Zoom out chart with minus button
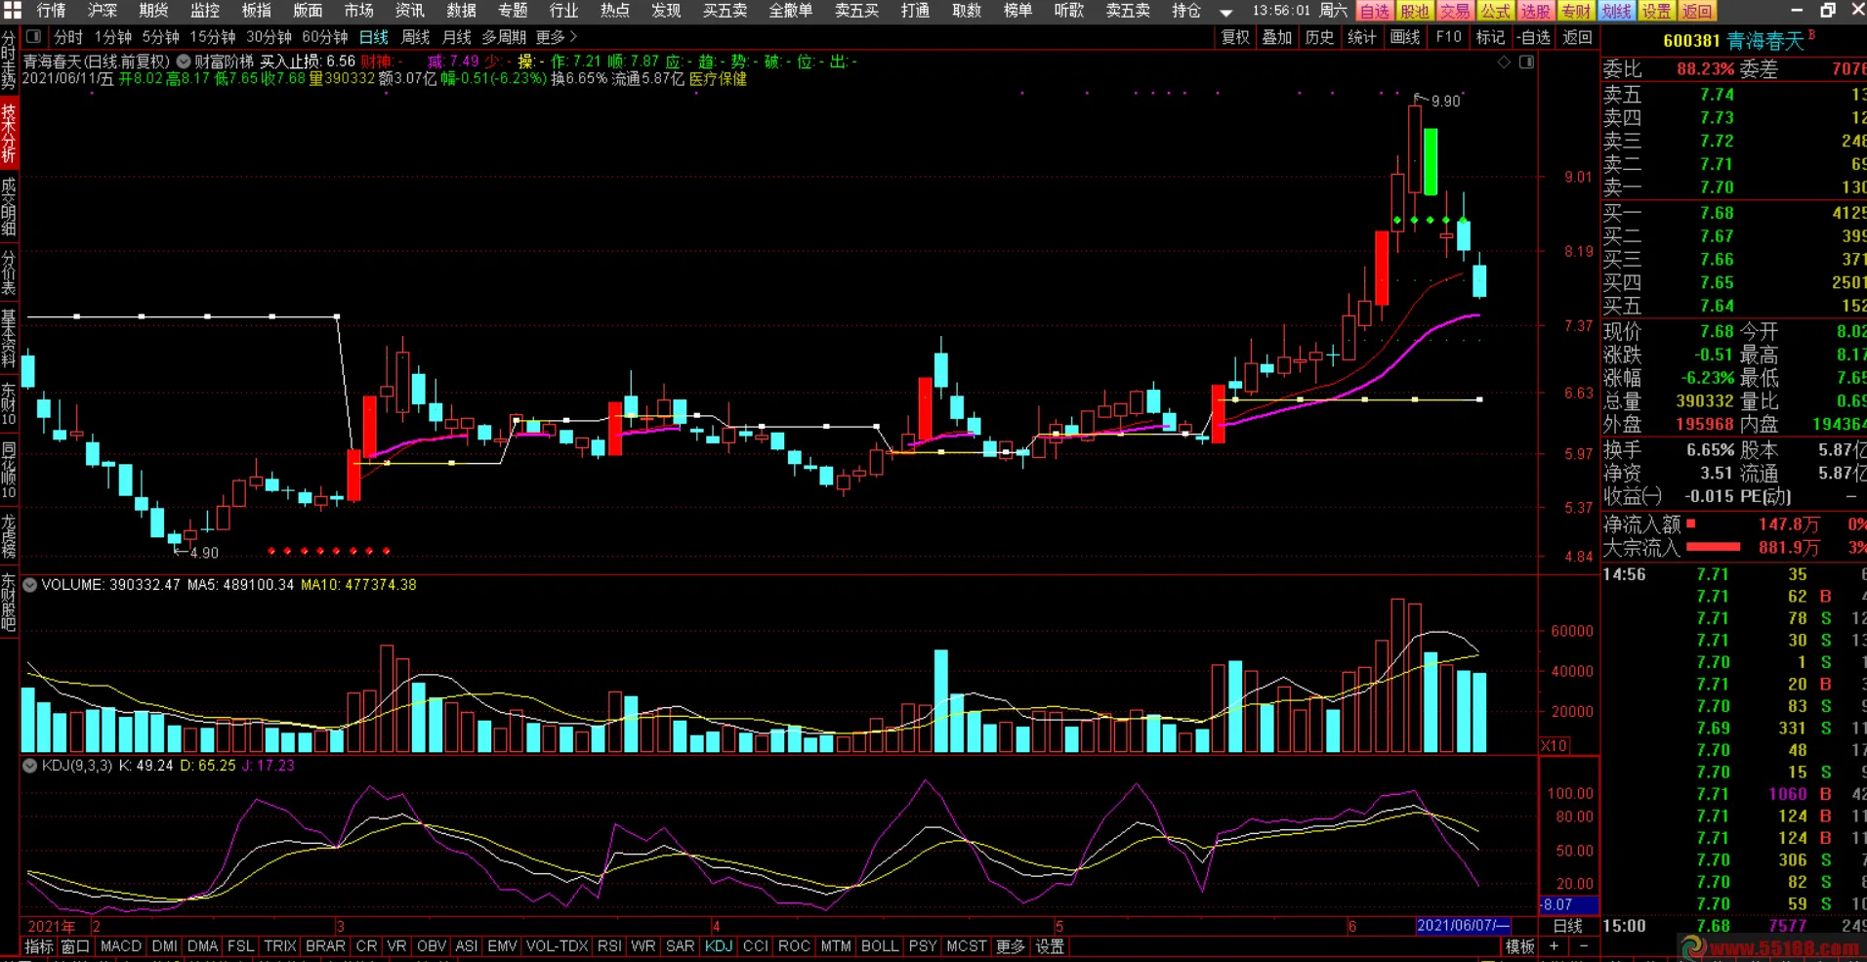 (x=1584, y=946)
